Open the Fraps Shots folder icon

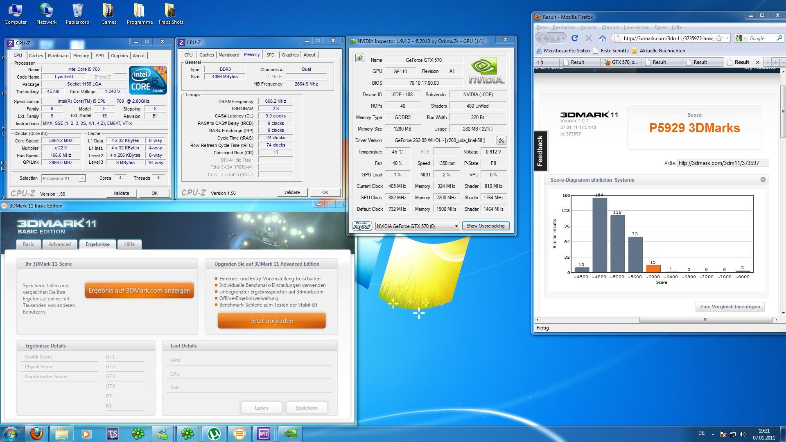pyautogui.click(x=171, y=14)
